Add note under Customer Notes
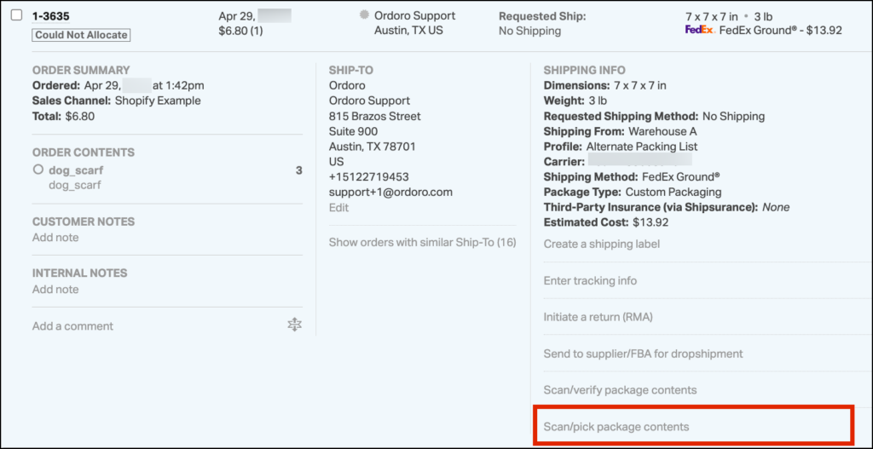 [55, 238]
